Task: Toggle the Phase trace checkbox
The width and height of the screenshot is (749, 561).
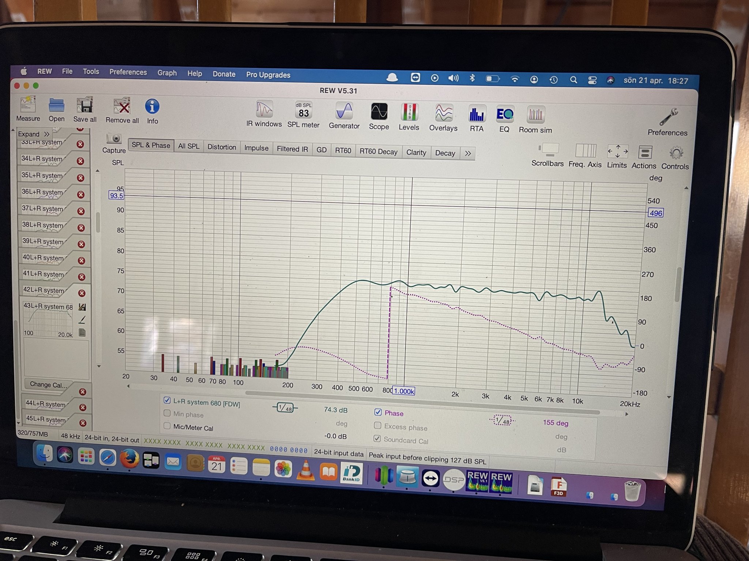Action: pos(378,412)
